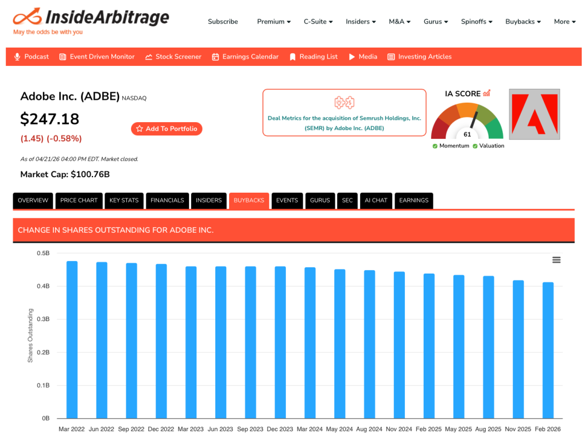The height and width of the screenshot is (437, 588).
Task: Click the Nov 2024 bar
Action: point(399,345)
